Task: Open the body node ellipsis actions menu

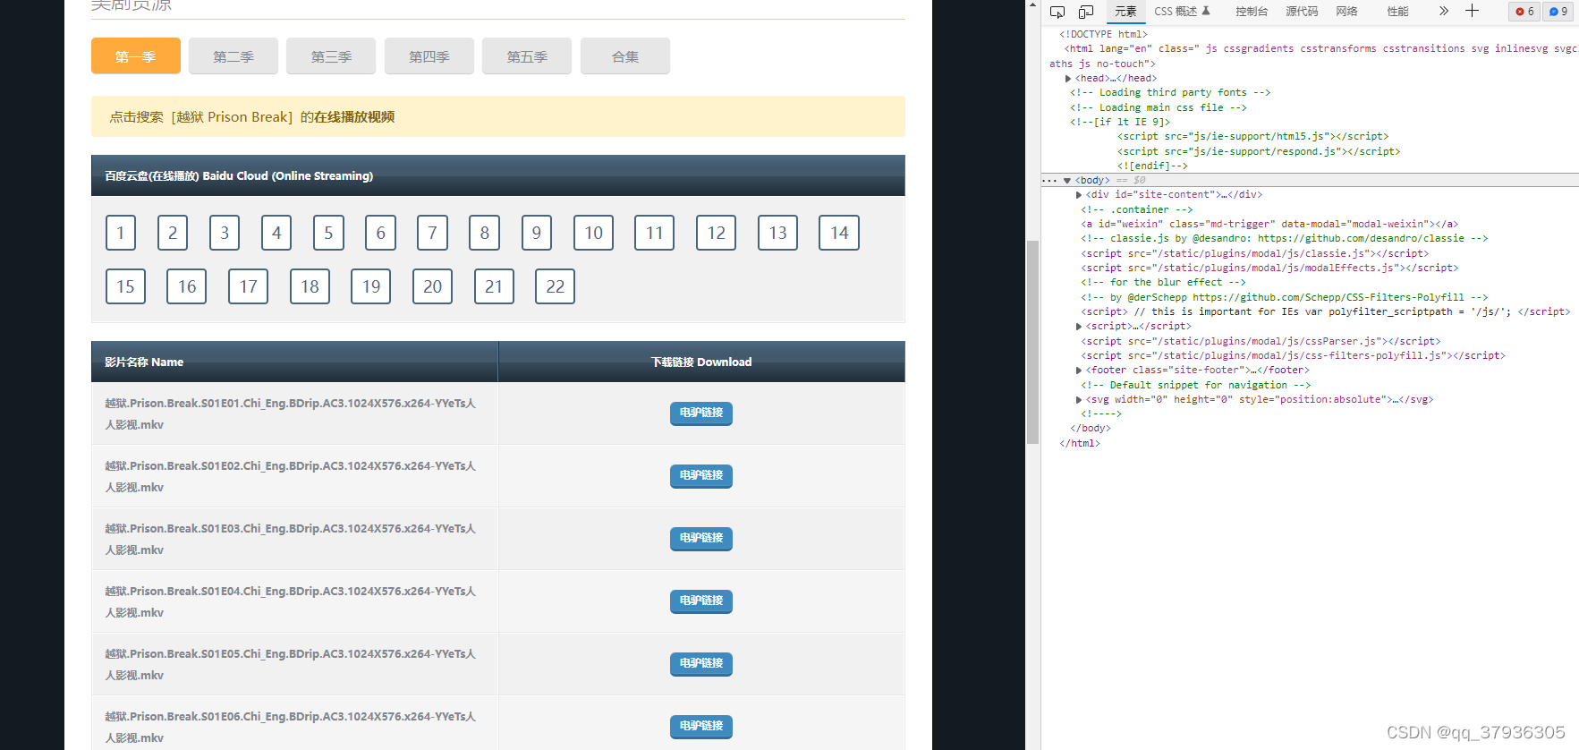Action: point(1049,181)
